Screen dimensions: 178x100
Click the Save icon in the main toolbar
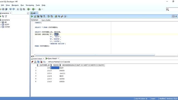(3, 9)
